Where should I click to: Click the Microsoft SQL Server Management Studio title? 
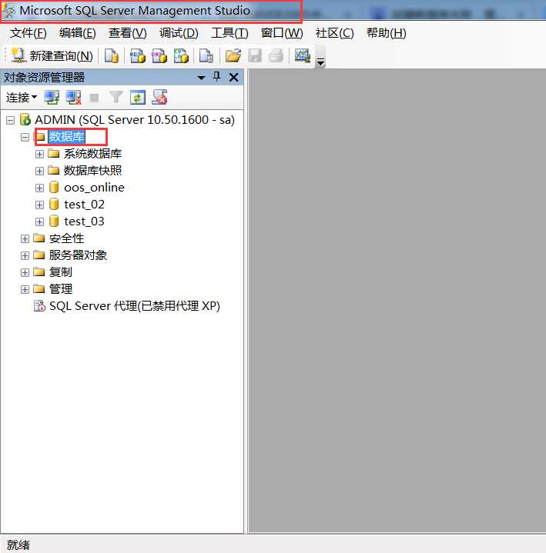tap(135, 11)
